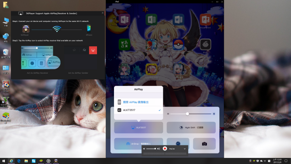The width and height of the screenshot is (291, 164).
Task: Turn off AirPlay mirroring output option
Action: 139,102
